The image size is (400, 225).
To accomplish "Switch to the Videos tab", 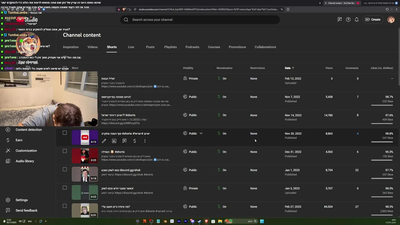I will [x=92, y=47].
